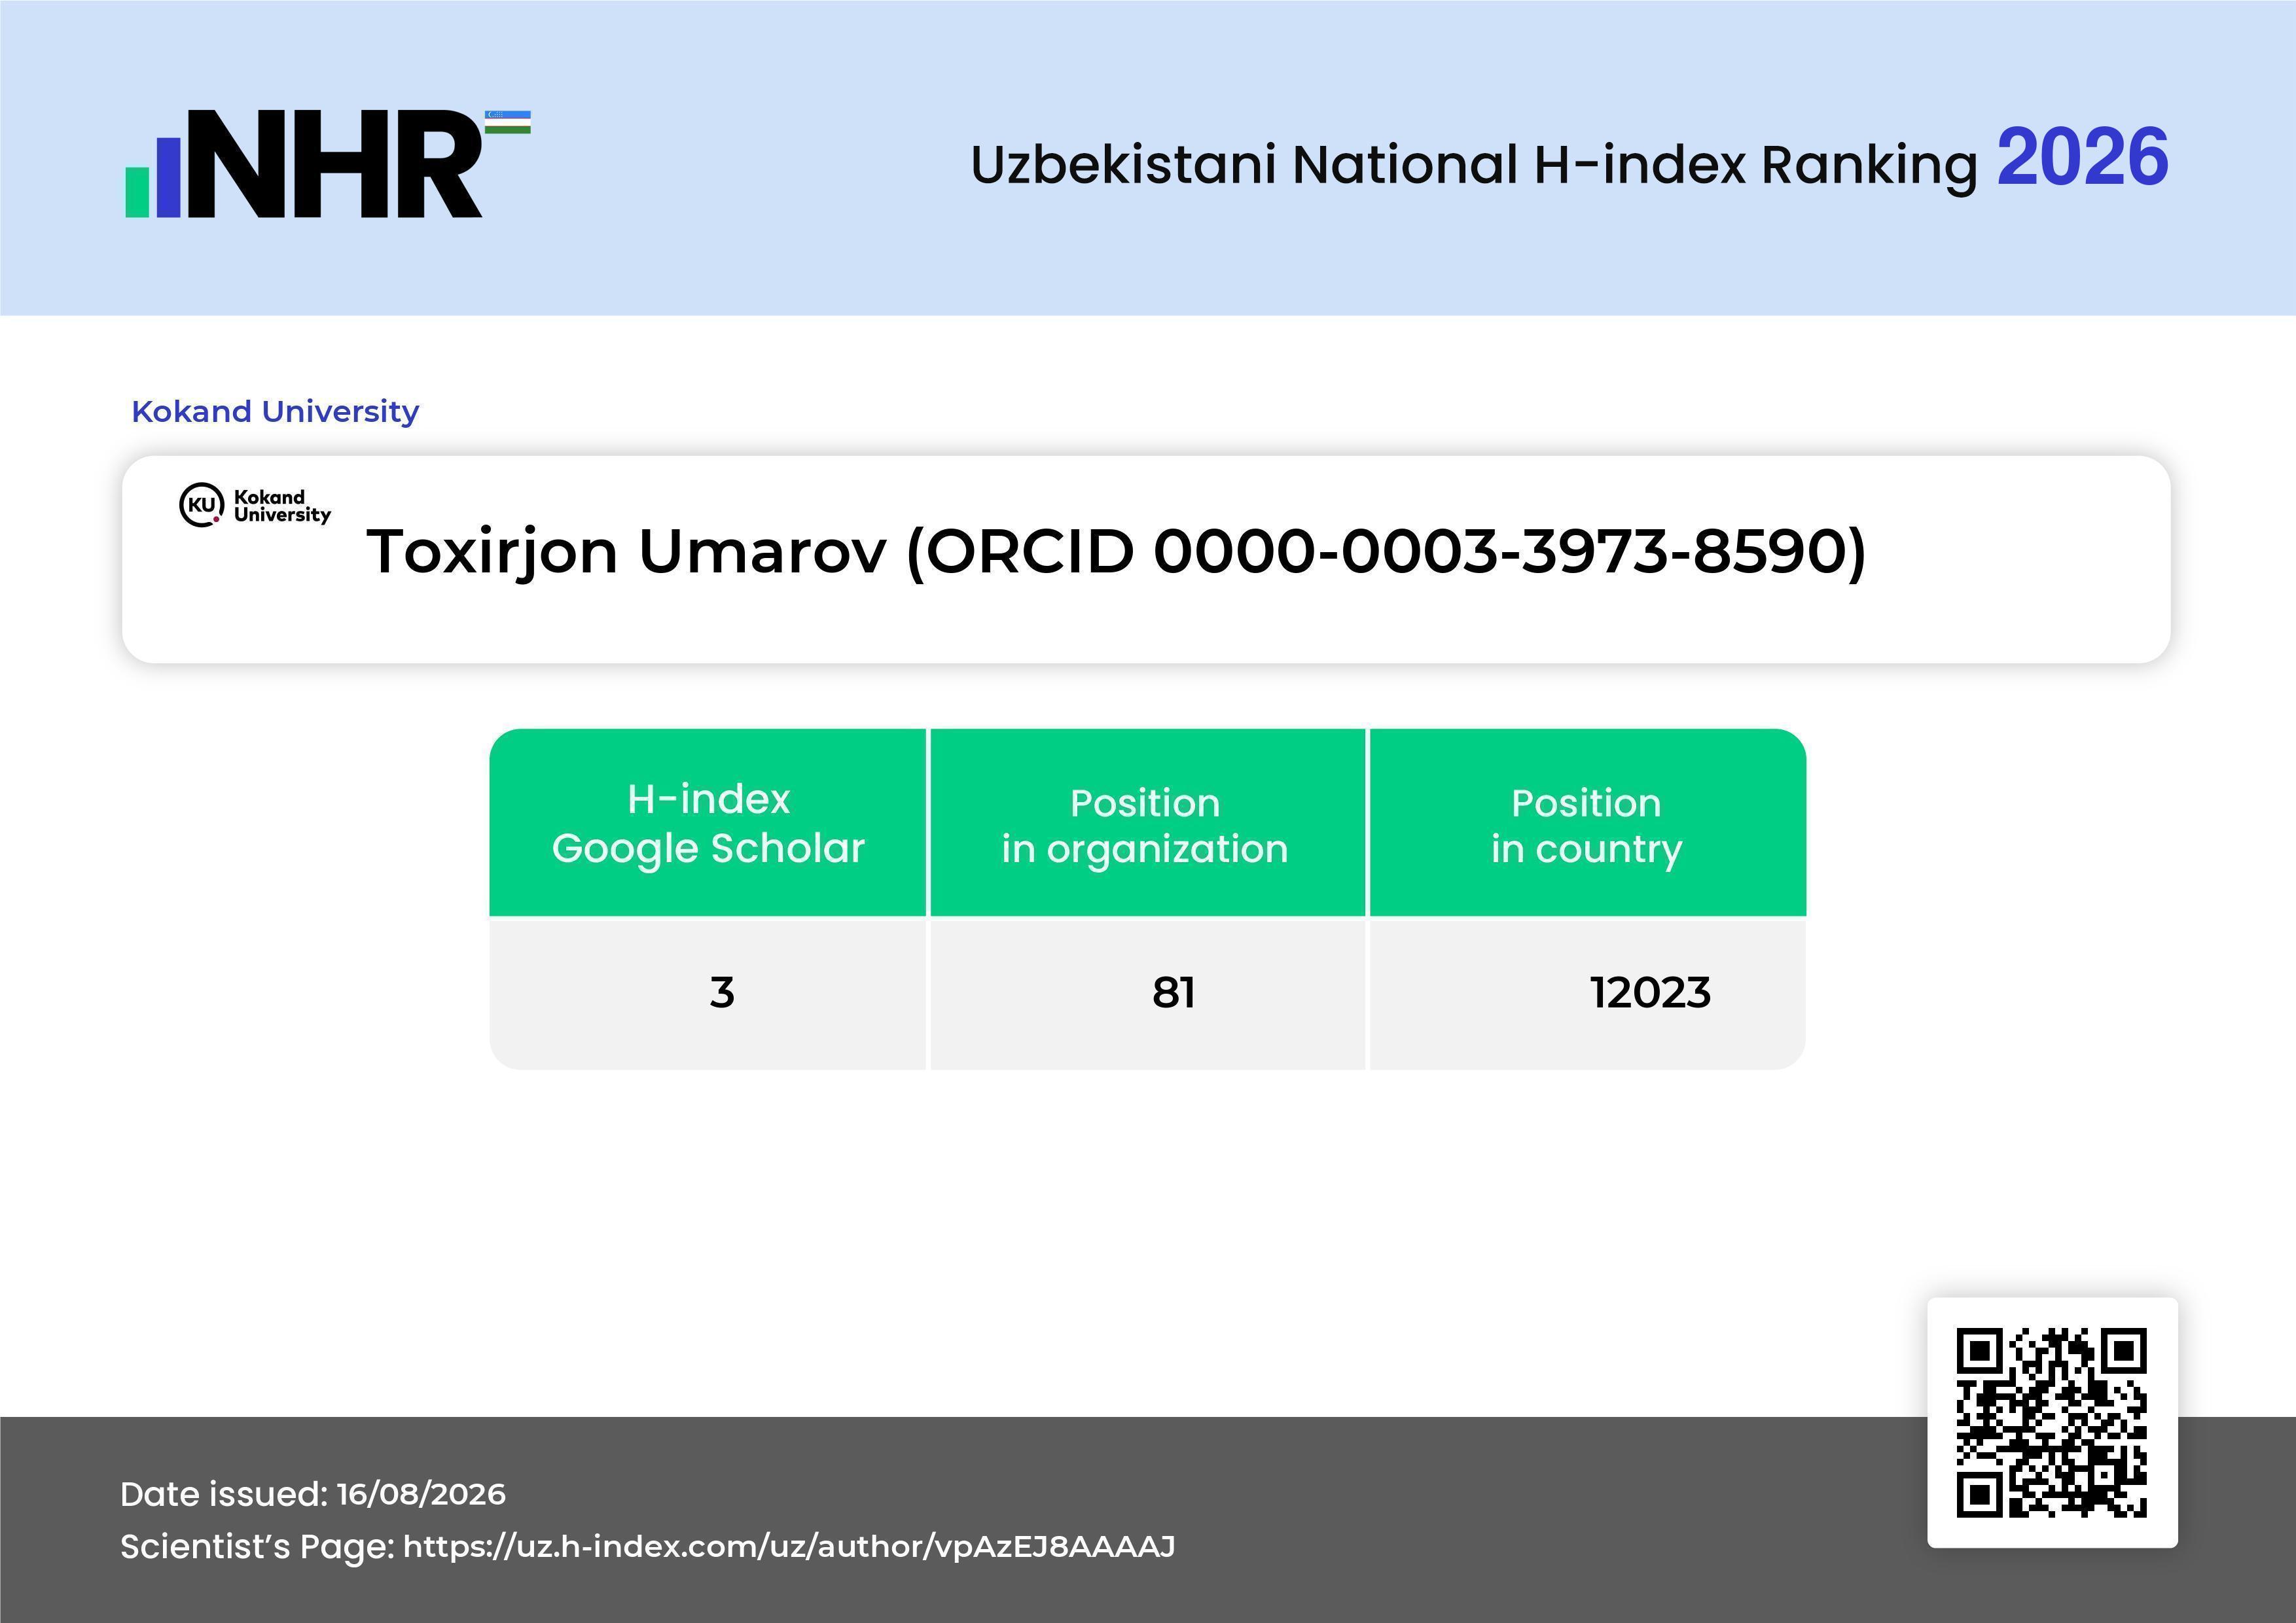This screenshot has height=1623, width=2296.
Task: Click the Position in country column header
Action: (1587, 822)
